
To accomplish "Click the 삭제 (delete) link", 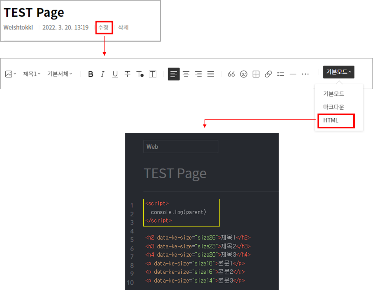I will [123, 28].
